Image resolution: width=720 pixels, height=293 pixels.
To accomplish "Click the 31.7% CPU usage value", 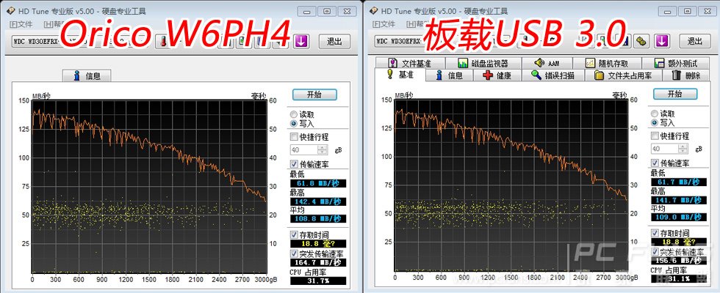I will [x=317, y=281].
